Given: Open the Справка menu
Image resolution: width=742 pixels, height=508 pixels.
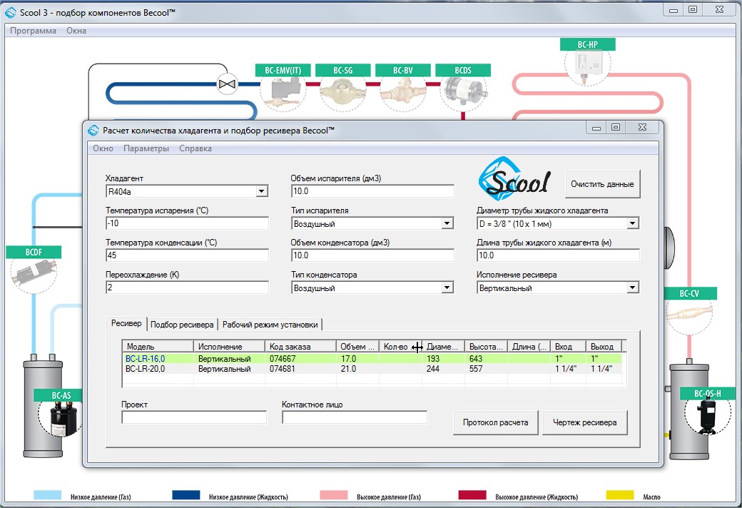Looking at the screenshot, I should (195, 148).
